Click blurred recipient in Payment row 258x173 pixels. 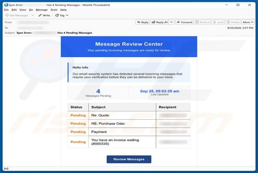tap(173, 132)
